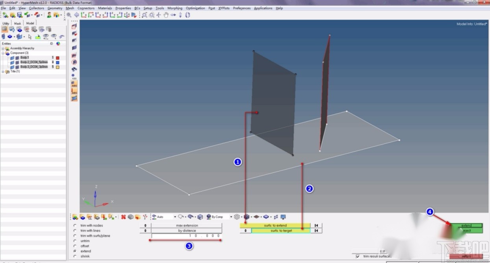490x263 pixels.
Task: Change the yellow swatch of Body.3_DC04_3p0mm
Action: [x=57, y=67]
